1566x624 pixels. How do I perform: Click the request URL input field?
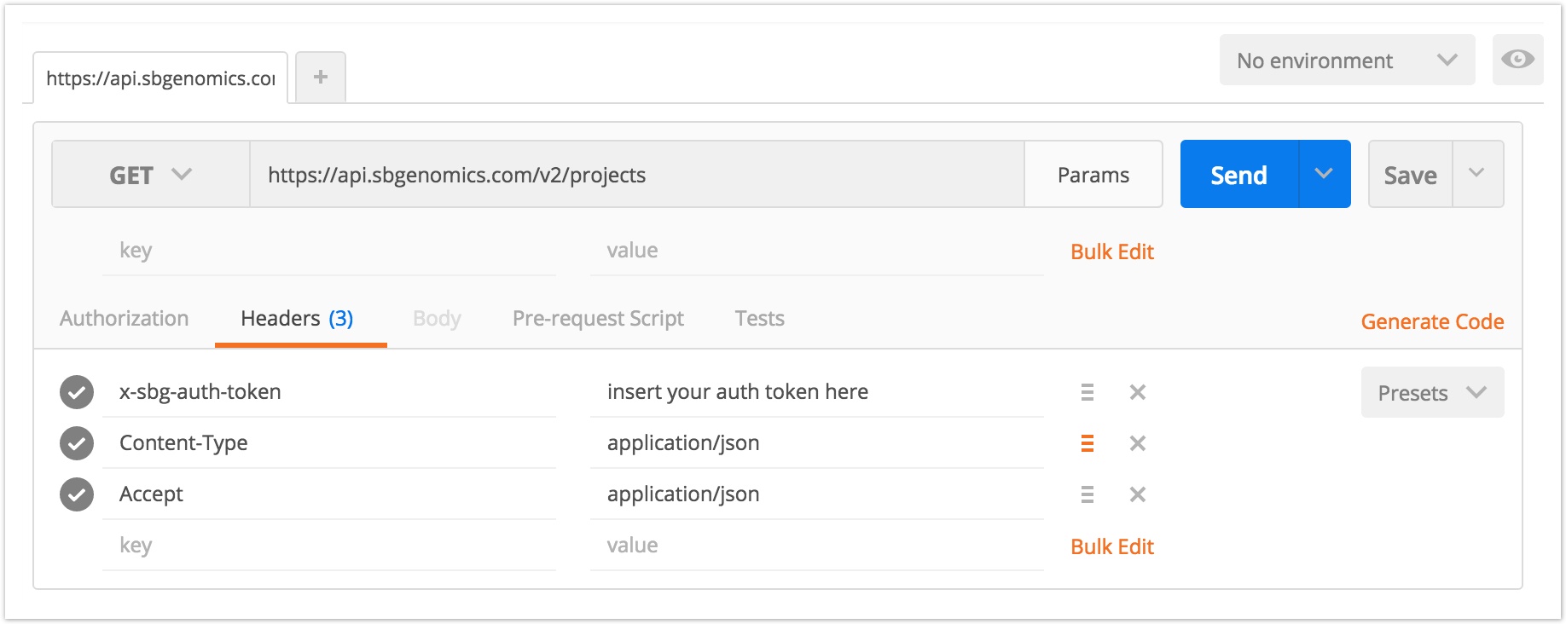(636, 175)
